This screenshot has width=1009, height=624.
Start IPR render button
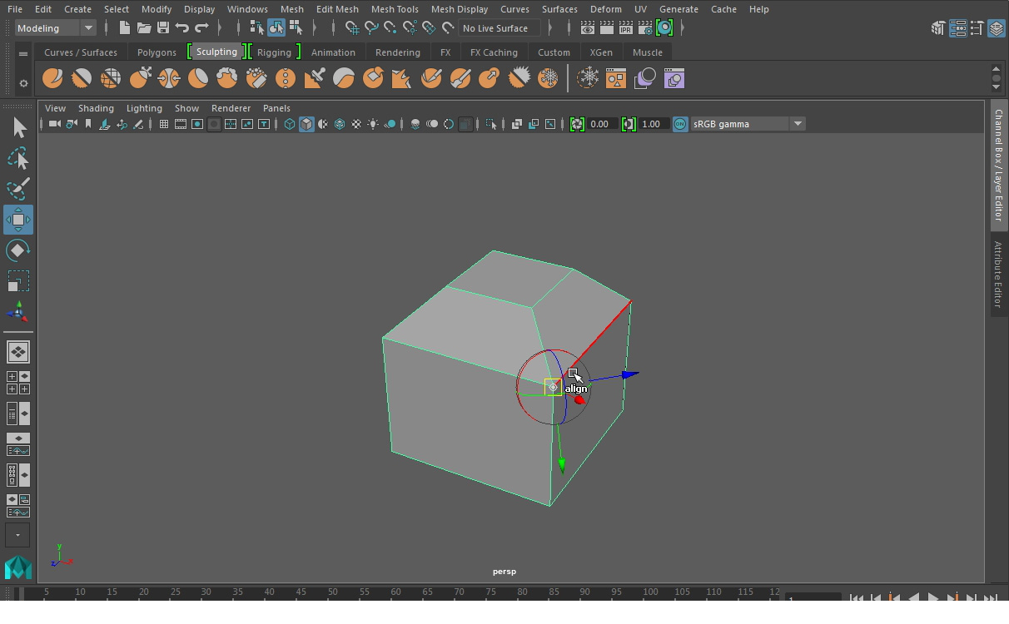[626, 27]
